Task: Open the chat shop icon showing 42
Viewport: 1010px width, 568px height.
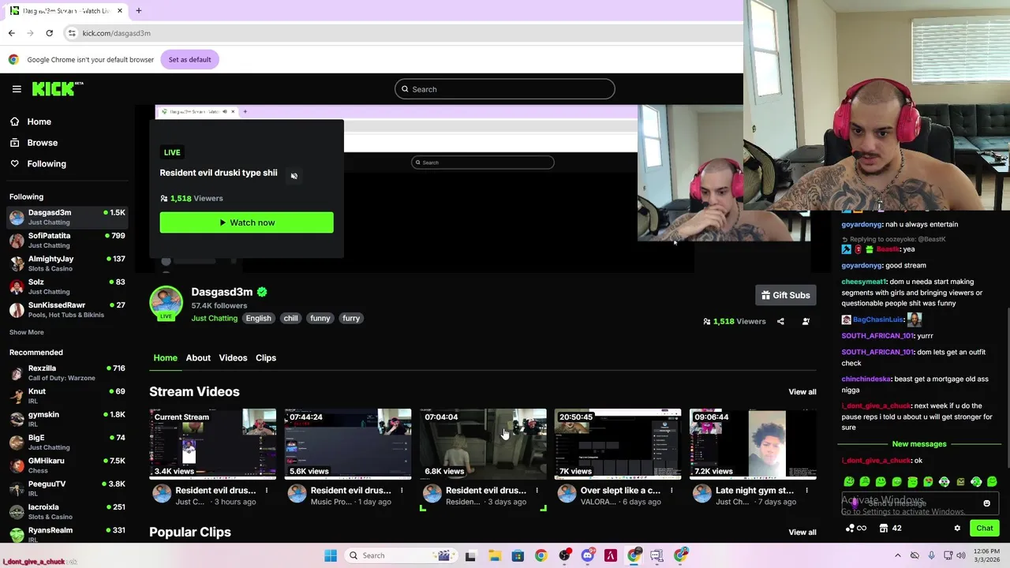Action: (890, 529)
